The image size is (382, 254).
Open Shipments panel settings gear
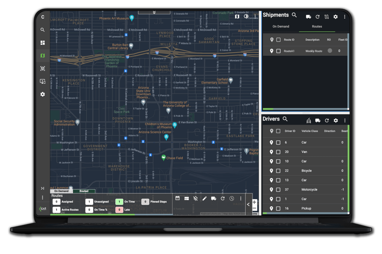tap(335, 17)
